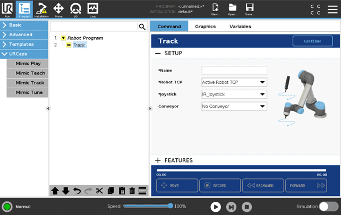Open the Installation tab icon
The height and width of the screenshot is (215, 341).
click(41, 9)
